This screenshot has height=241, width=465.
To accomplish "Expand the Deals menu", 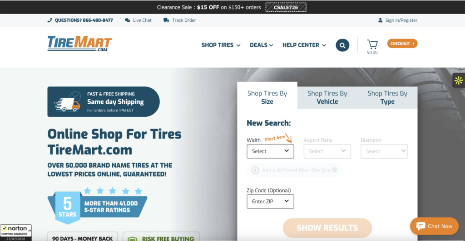I will 261,45.
